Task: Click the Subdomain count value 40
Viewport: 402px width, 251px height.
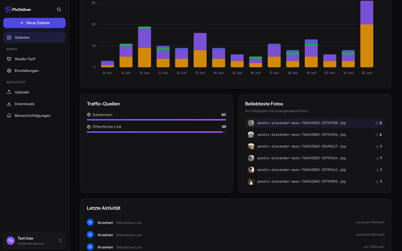Action: [224, 115]
